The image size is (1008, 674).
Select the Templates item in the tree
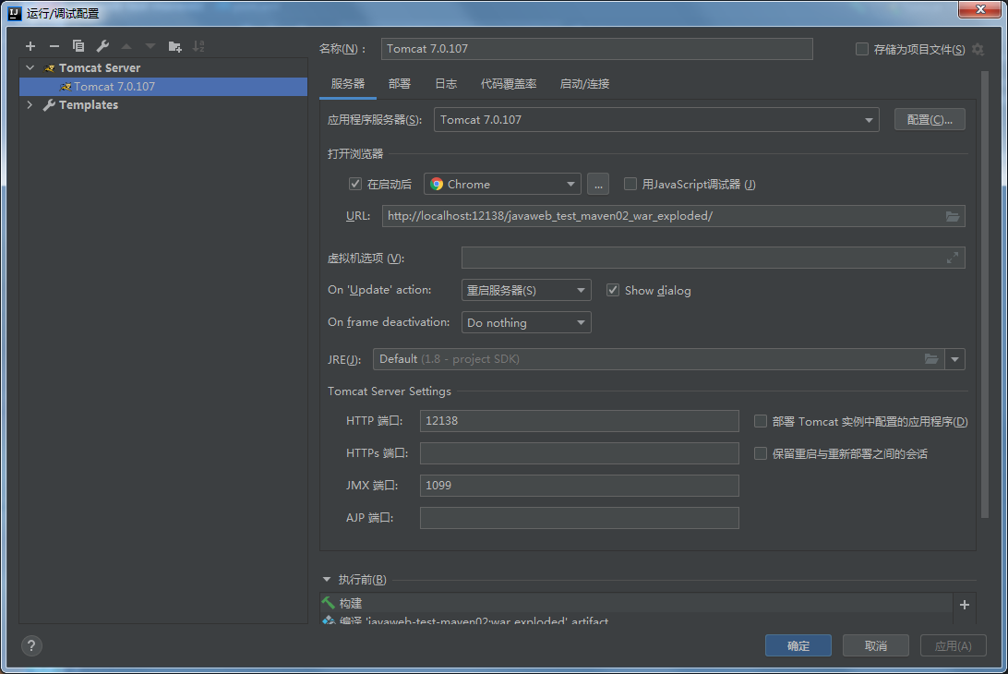click(x=88, y=105)
